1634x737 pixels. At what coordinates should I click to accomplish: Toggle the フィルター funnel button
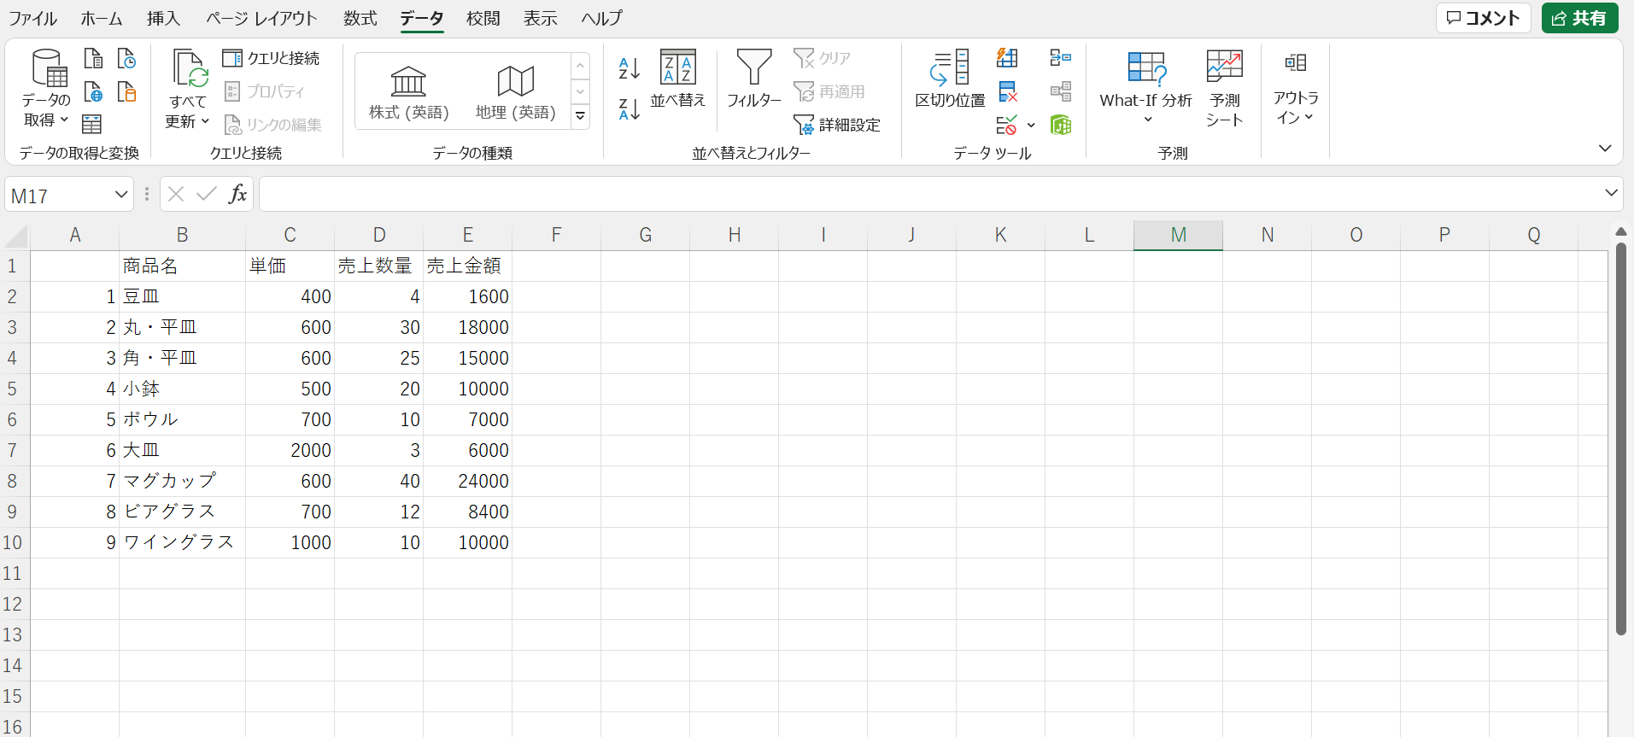click(x=753, y=79)
